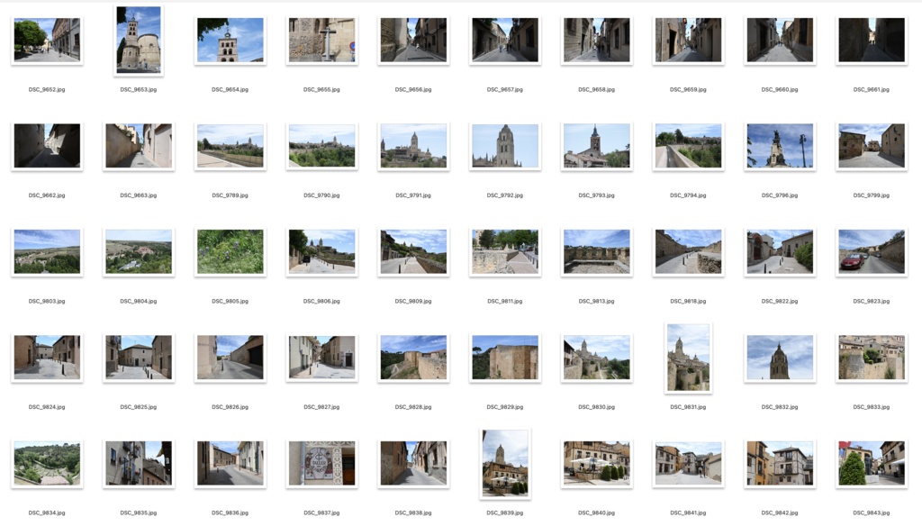The width and height of the screenshot is (922, 526).
Task: Select the DSC_9663.jpg thumbnail
Action: 138,146
